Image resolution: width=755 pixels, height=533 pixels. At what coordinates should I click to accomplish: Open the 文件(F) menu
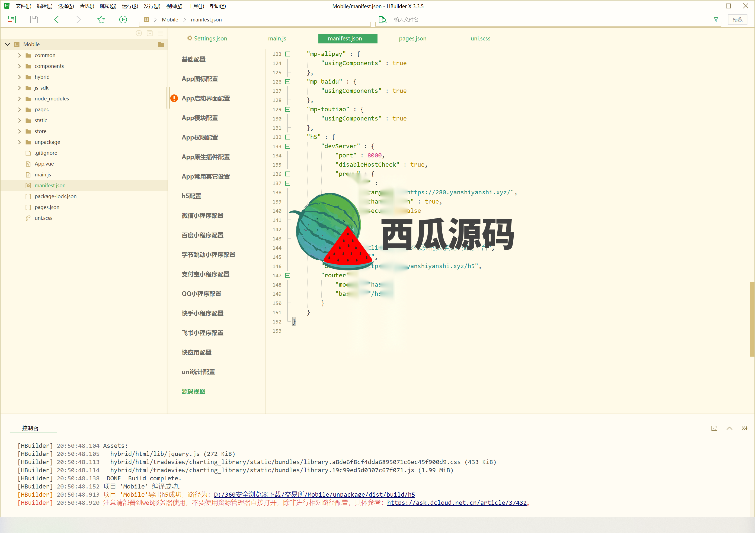pos(23,6)
